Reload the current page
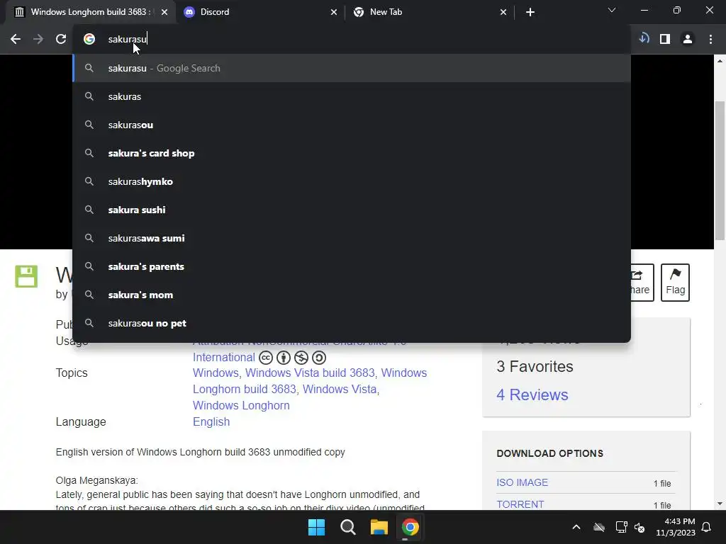 click(x=61, y=40)
